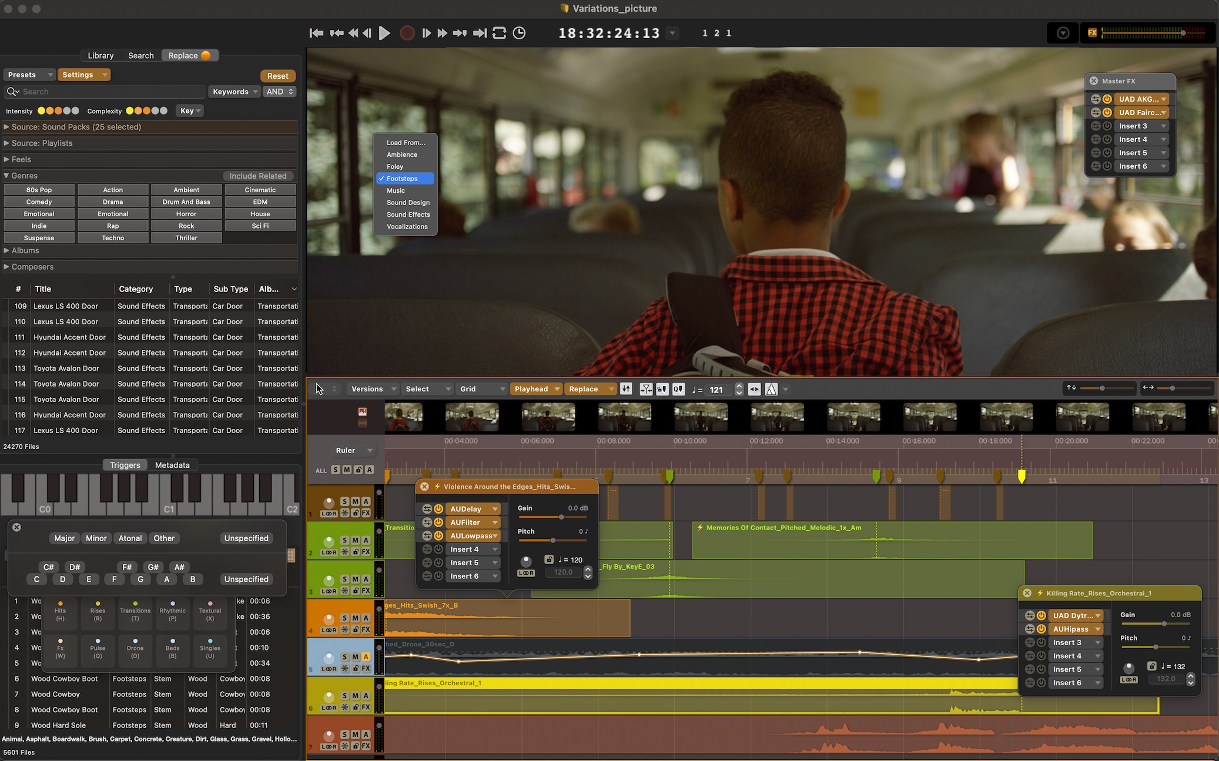Toggle power for UAD AKG master insert
The image size is (1219, 761).
pos(1107,99)
